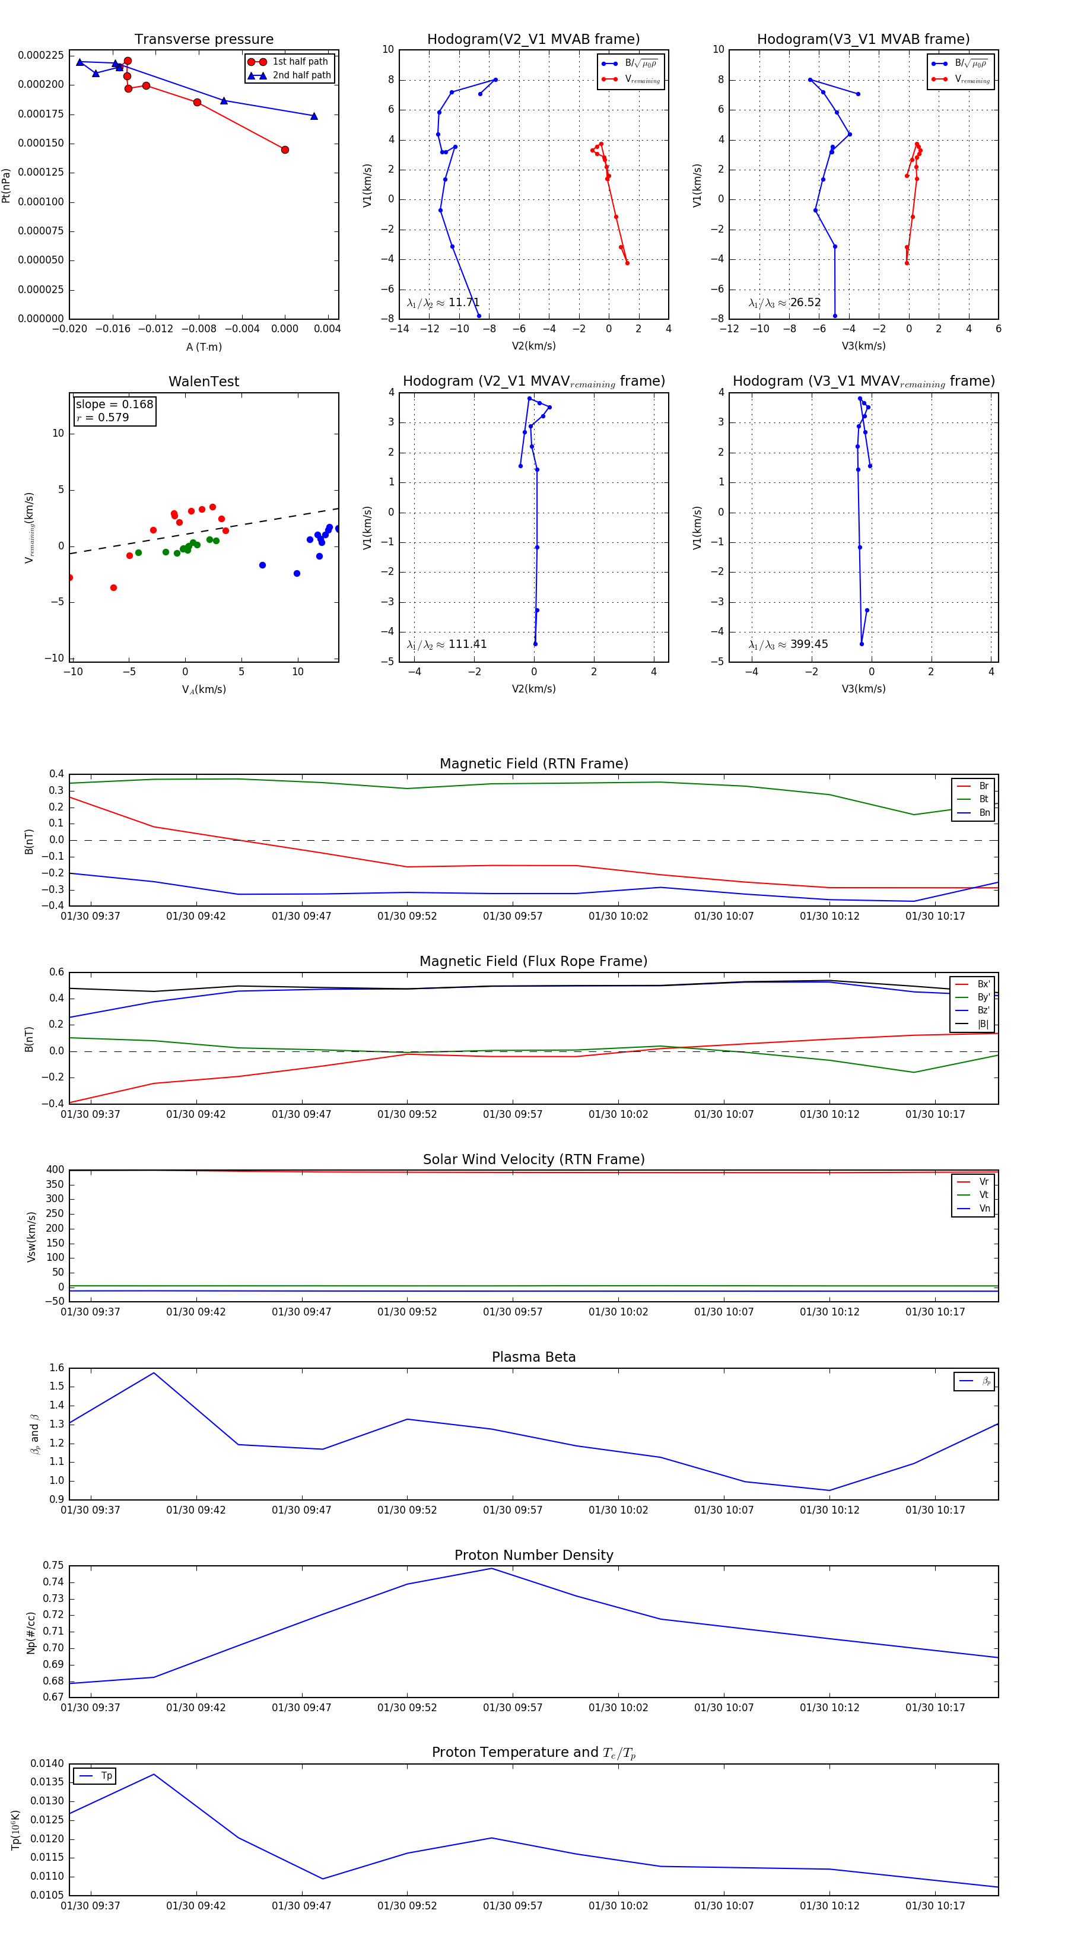Click the "Proton Temperature and Te/Tp" title

[x=533, y=1753]
